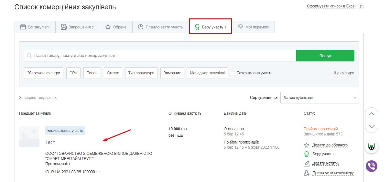Image resolution: width=390 pixels, height=182 pixels.
Task: Click the tender placeholder thumbnail image
Action: [29, 136]
